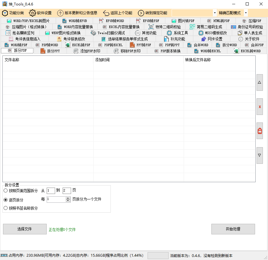Image resolution: width=268 pixels, height=260 pixels.
Task: Click the 开始处理 button
Action: pos(233,229)
